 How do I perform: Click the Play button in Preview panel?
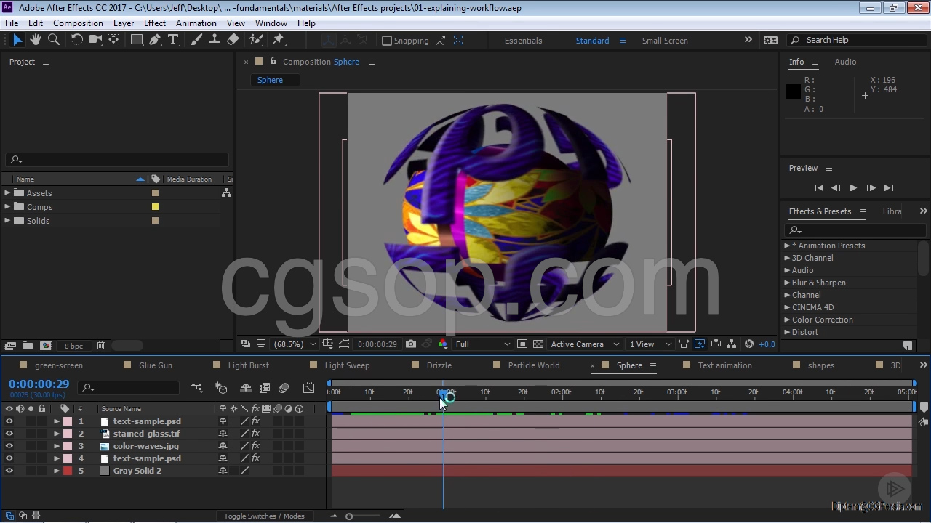click(853, 188)
